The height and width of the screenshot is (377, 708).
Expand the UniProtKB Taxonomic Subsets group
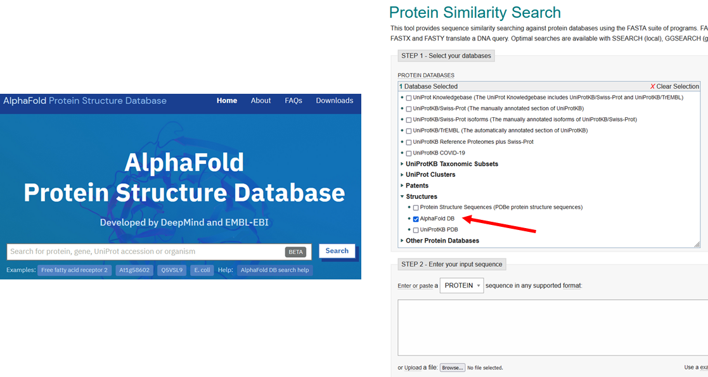(402, 164)
